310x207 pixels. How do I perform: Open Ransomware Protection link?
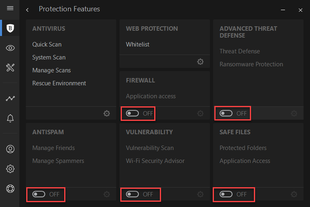pos(251,64)
